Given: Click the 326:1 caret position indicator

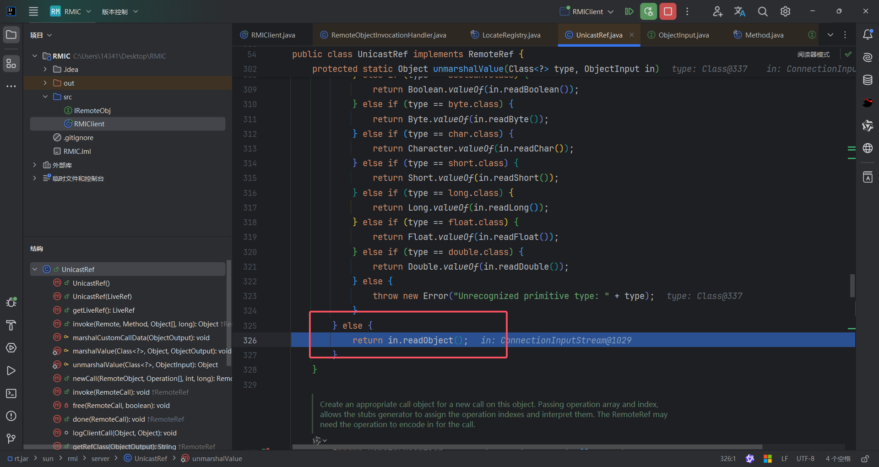Looking at the screenshot, I should point(727,458).
